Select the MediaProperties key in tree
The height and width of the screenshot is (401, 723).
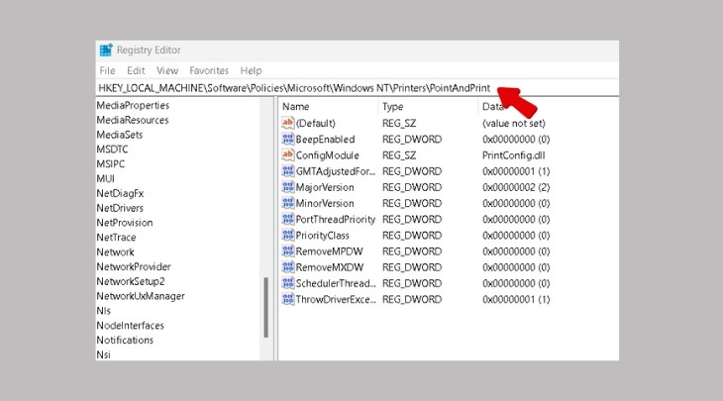[133, 105]
